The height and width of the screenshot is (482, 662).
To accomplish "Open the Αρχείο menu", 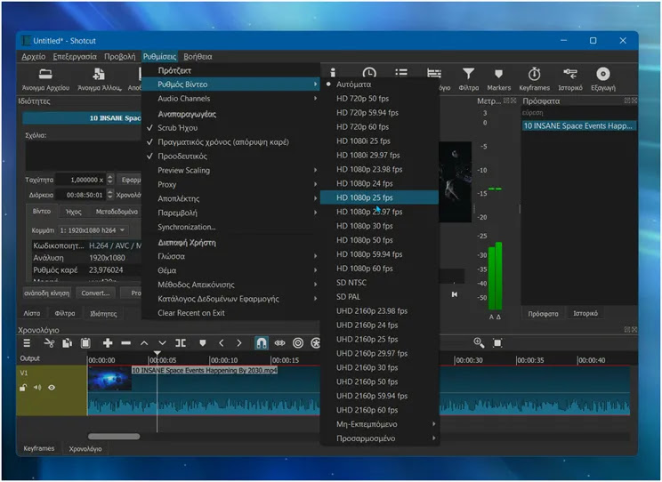I will [33, 57].
